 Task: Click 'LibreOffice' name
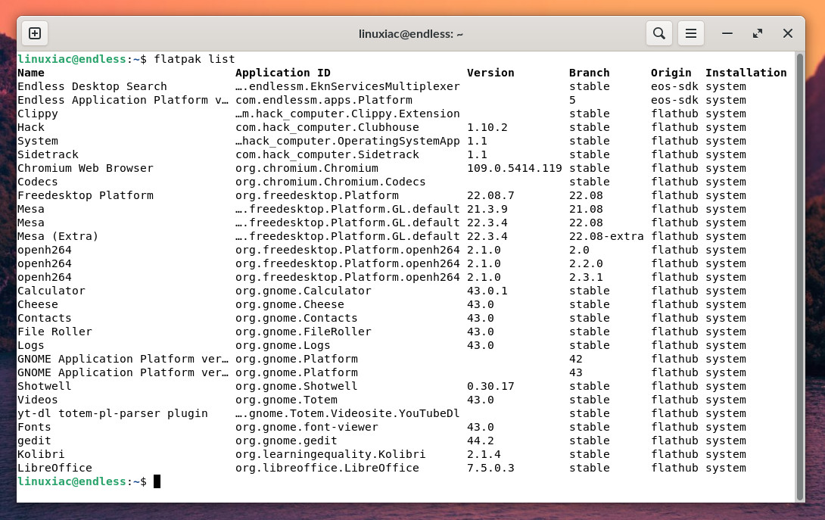point(54,469)
